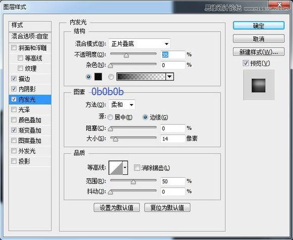This screenshot has width=293, height=240.
Task: Enable 消除锯齿(L) checkbox
Action: pyautogui.click(x=137, y=167)
